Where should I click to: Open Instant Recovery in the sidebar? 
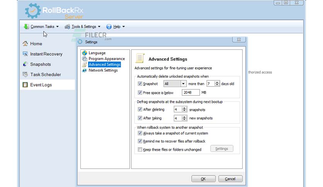click(48, 54)
